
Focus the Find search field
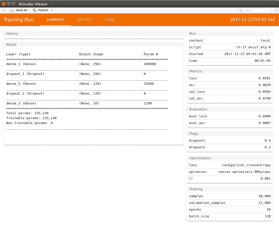click(253, 11)
